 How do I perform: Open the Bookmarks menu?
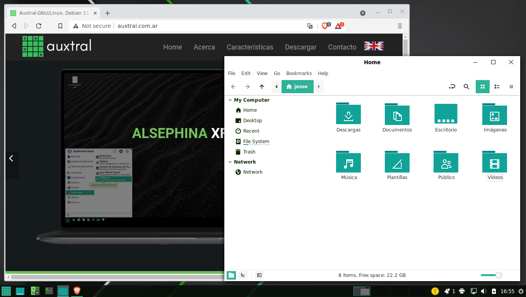tap(299, 73)
